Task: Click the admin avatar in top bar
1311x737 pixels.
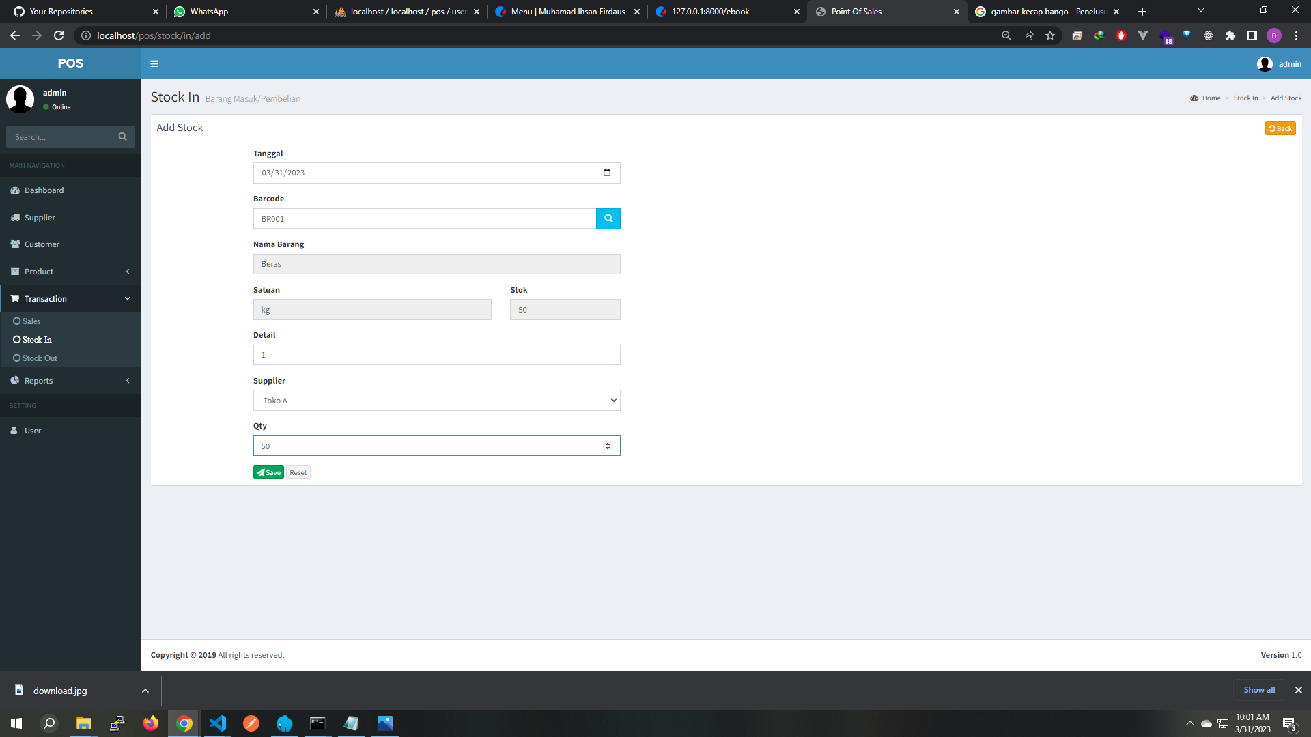Action: coord(1265,63)
